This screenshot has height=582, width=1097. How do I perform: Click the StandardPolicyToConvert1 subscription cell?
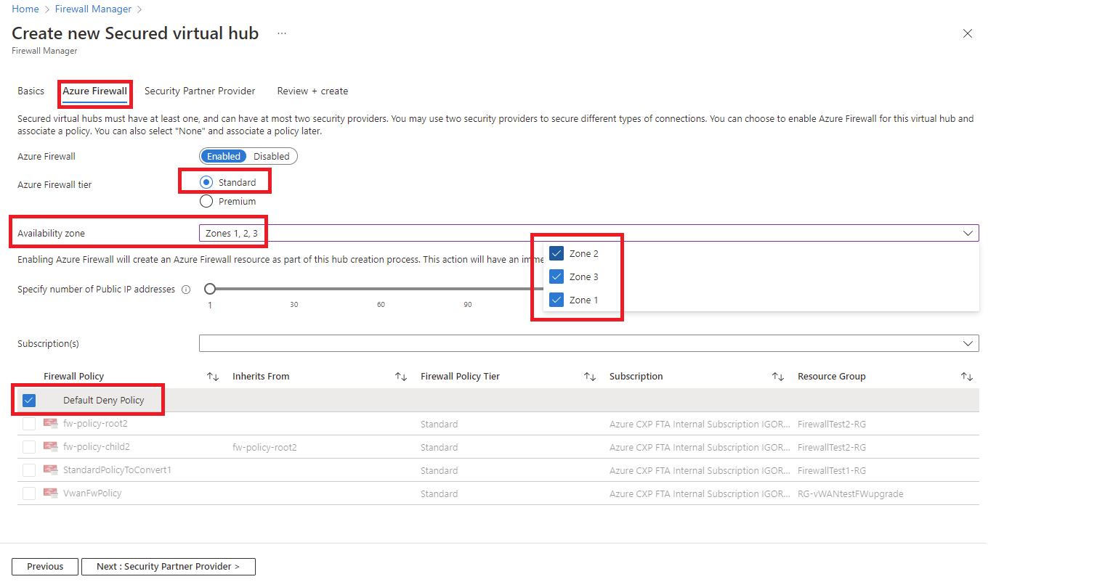click(700, 471)
